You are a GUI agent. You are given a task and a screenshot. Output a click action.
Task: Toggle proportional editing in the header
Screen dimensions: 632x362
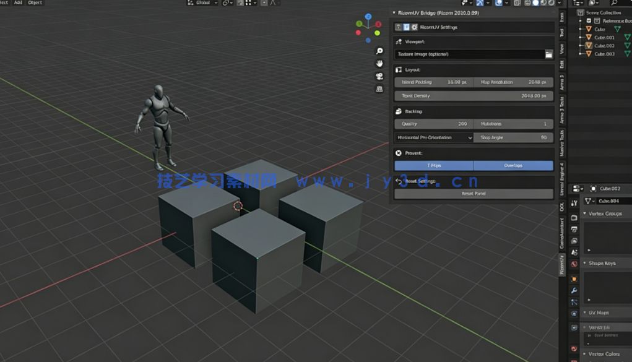[x=264, y=2]
